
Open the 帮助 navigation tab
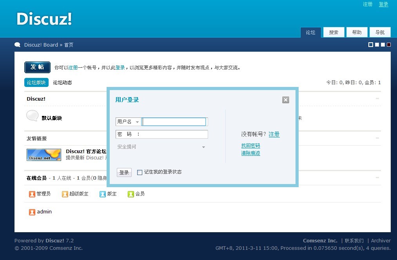pyautogui.click(x=357, y=32)
